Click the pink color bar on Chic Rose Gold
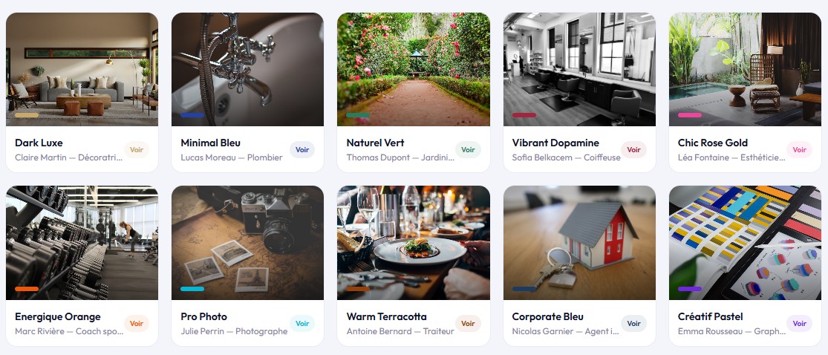 click(690, 114)
